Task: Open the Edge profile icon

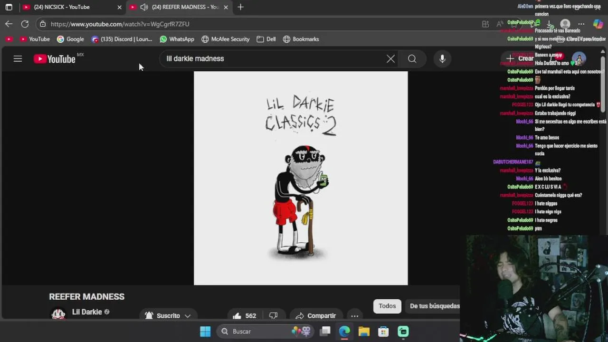Action: click(565, 24)
